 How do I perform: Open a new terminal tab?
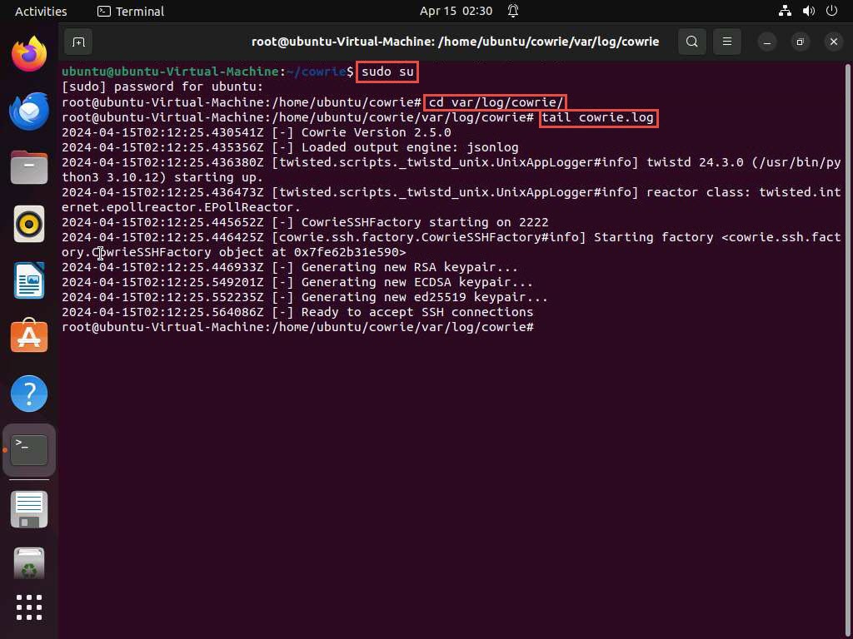click(78, 42)
